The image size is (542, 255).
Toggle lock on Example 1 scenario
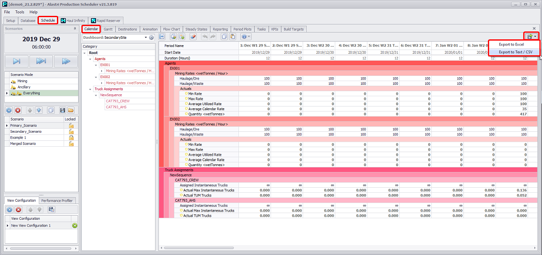(71, 138)
